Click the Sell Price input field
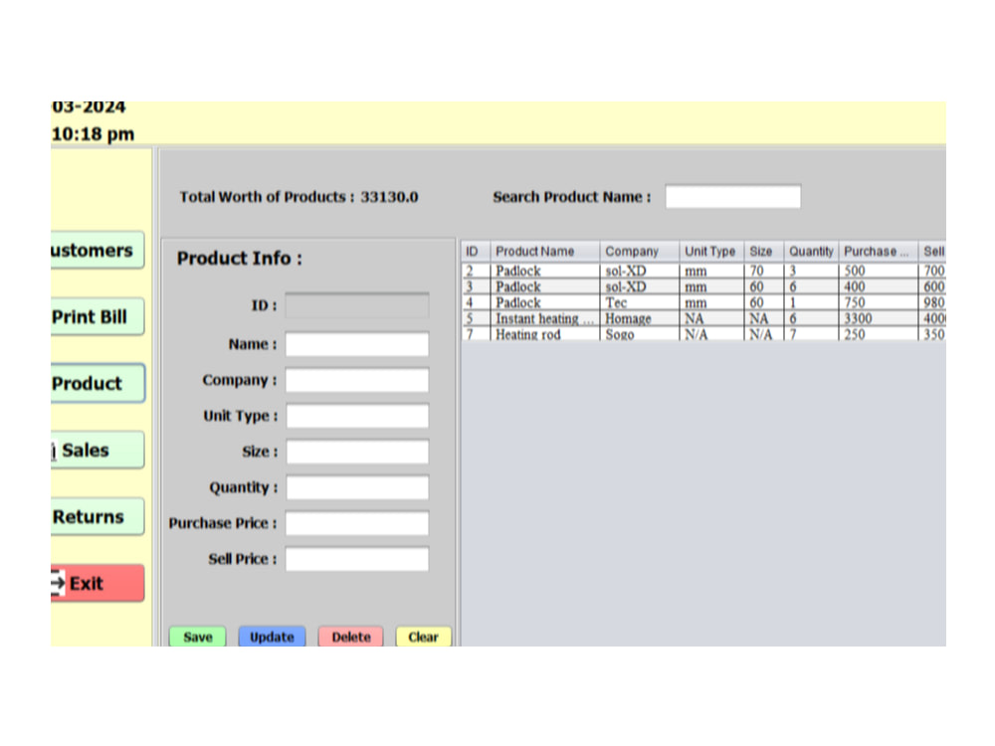 click(356, 559)
